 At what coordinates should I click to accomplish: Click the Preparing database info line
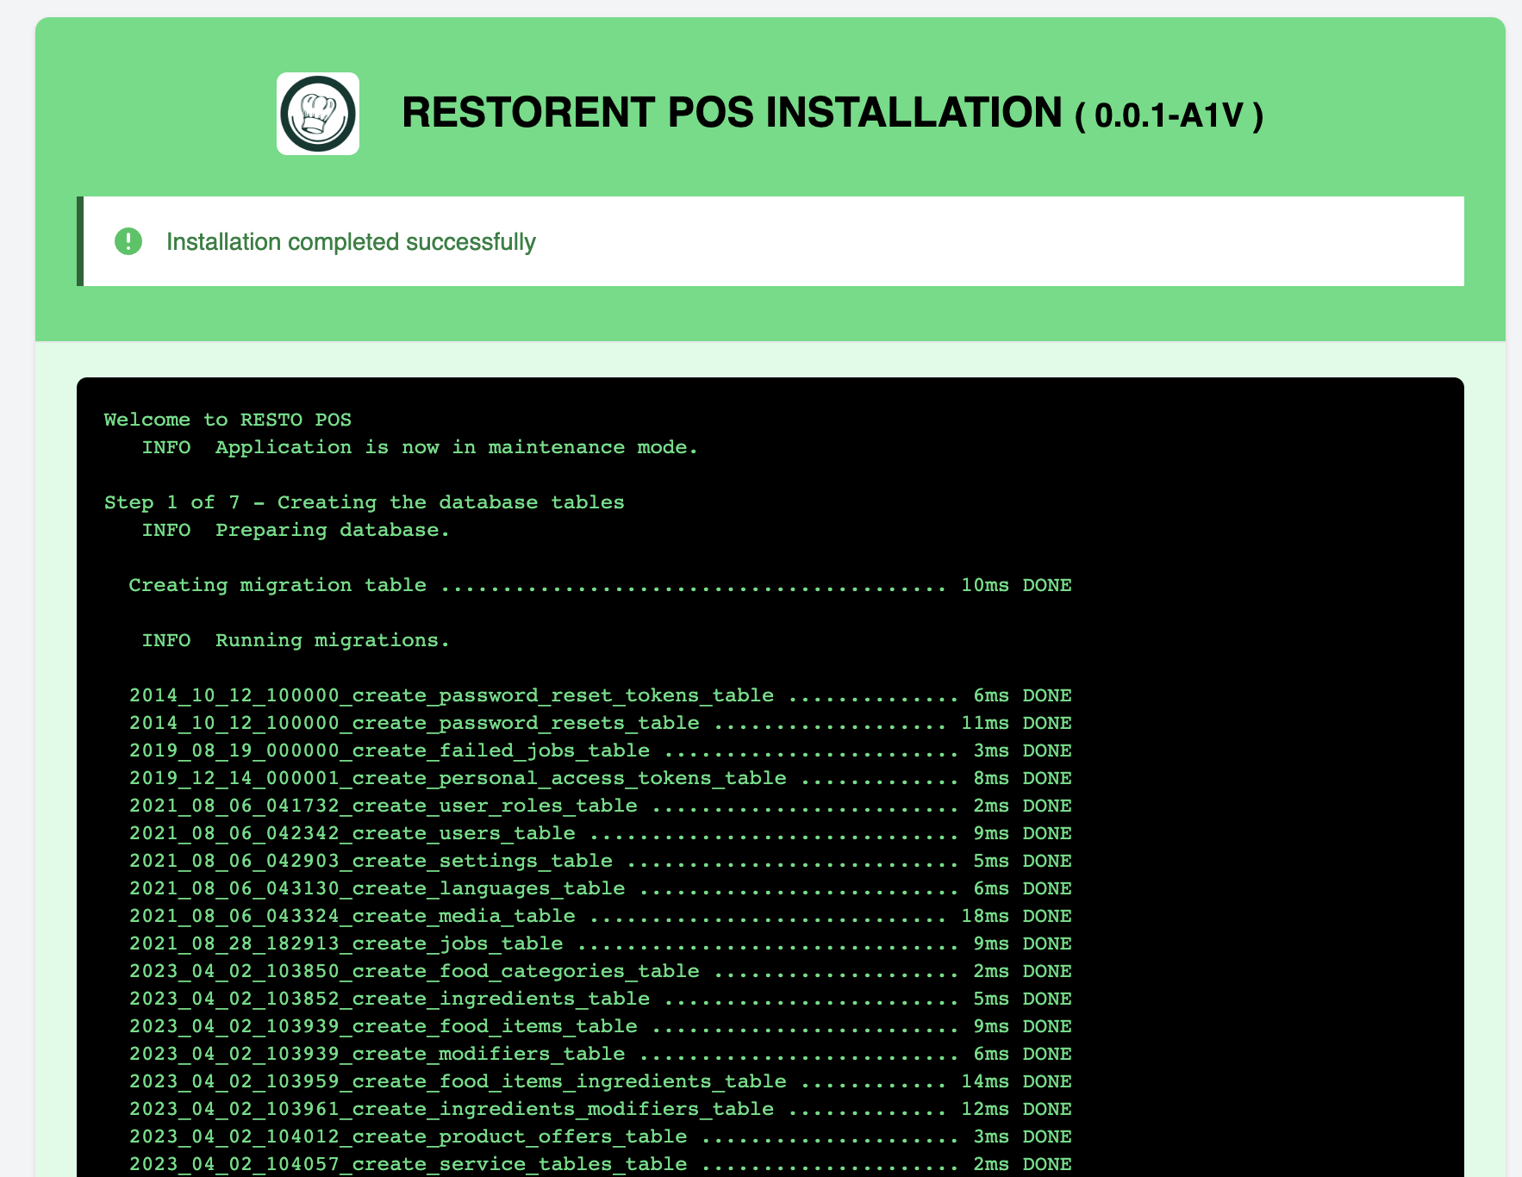(x=296, y=530)
